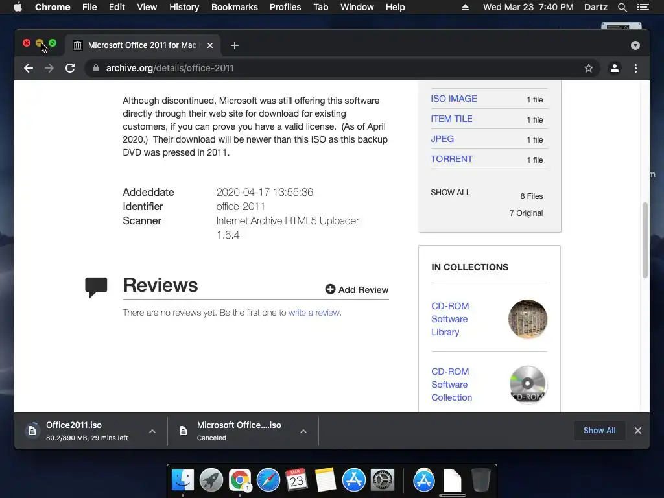This screenshot has width=664, height=498.
Task: Click the canceled download file icon
Action: click(184, 431)
